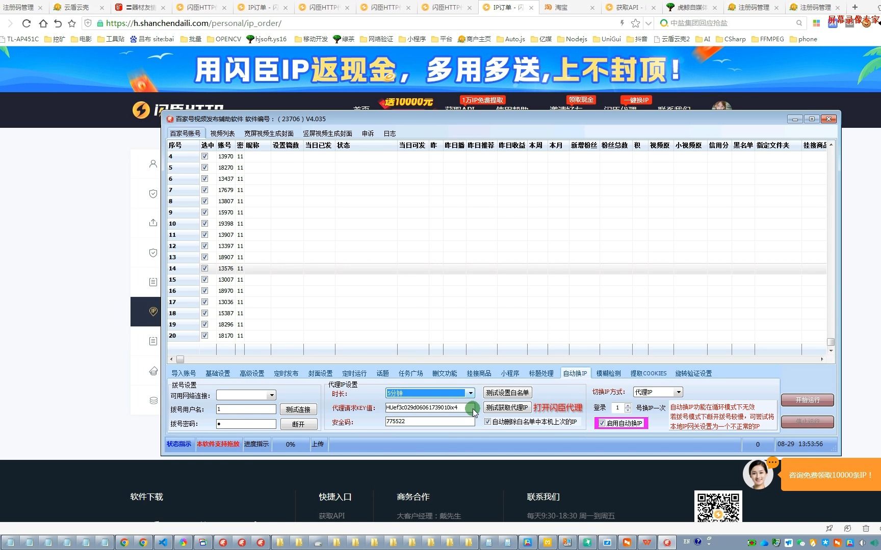881x550 pixels.
Task: Open the red W WPS taskbar icon
Action: 646,542
